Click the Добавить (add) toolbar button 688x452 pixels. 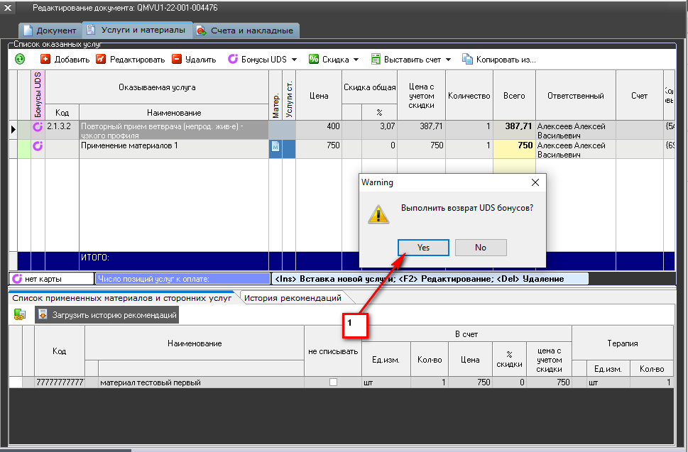coord(65,60)
